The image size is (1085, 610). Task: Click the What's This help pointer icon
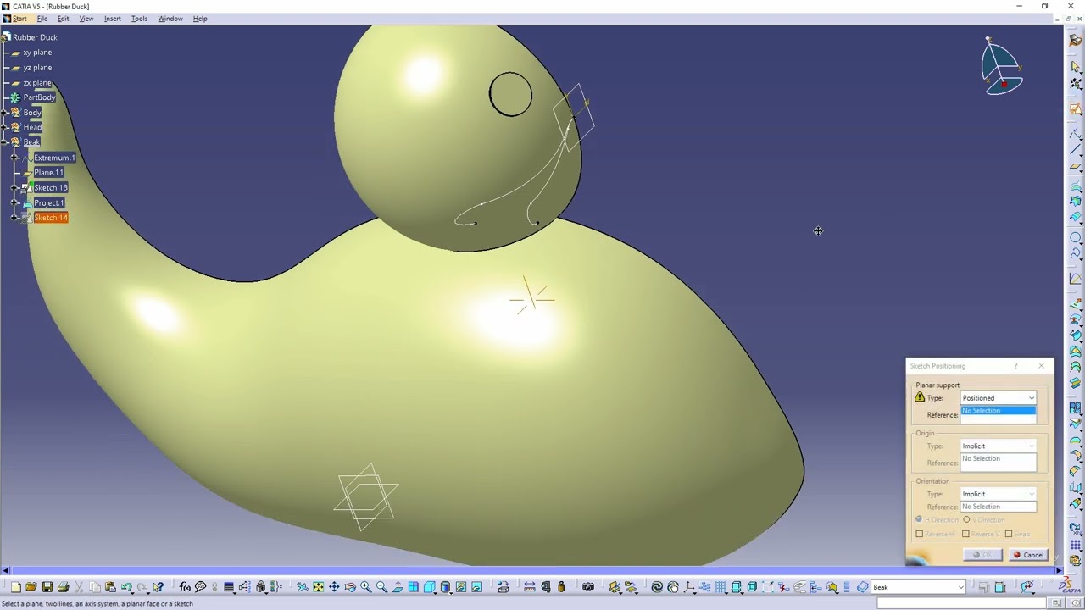point(158,587)
